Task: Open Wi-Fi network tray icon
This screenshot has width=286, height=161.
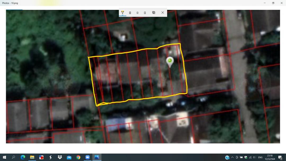Action: pyautogui.click(x=250, y=157)
